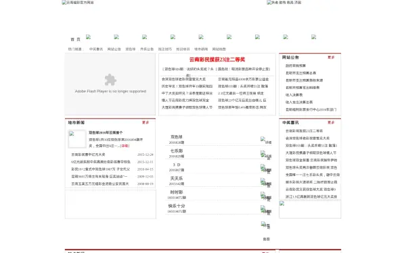Click 更多 in the 城市新闻 panel
The width and height of the screenshot is (406, 253).
[145, 122]
